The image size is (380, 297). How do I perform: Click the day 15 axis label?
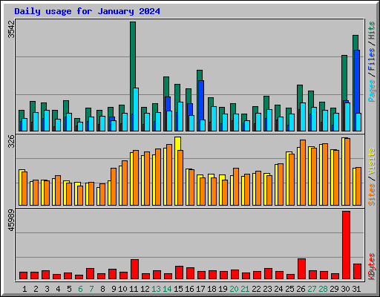pos(178,289)
